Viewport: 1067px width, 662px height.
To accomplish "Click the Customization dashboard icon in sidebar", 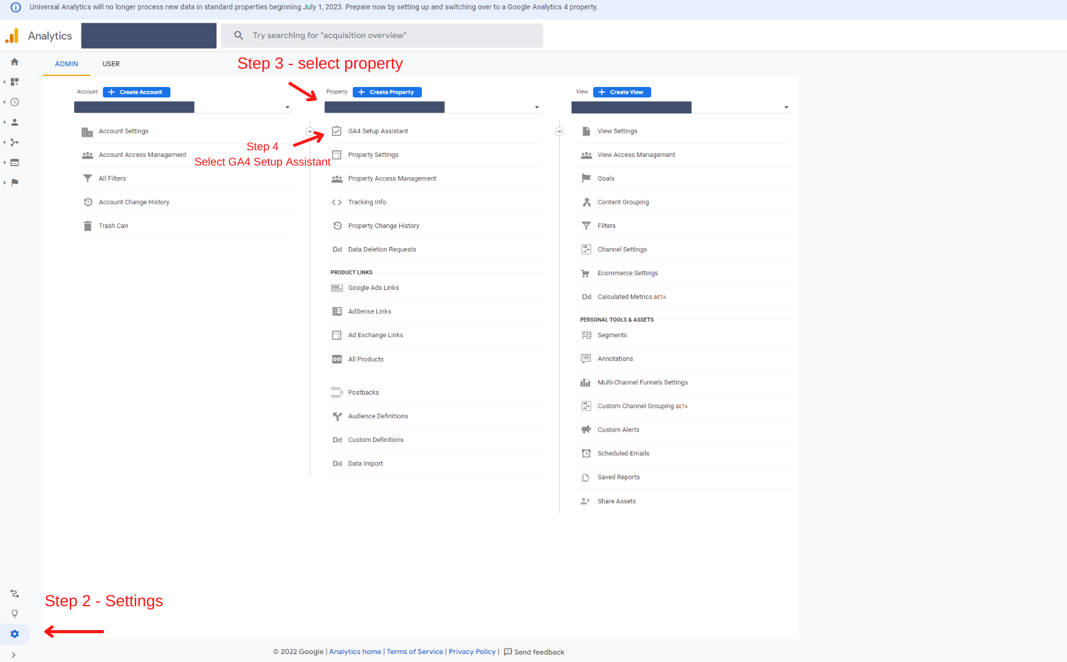I will click(15, 82).
